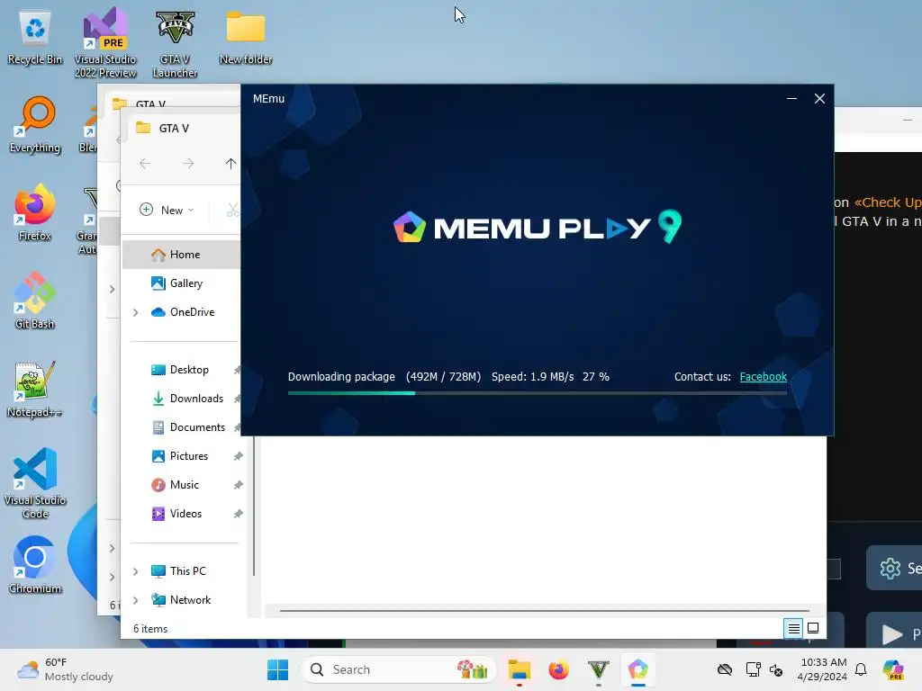Click the forward arrow in File Explorer
The image size is (922, 691).
point(187,164)
